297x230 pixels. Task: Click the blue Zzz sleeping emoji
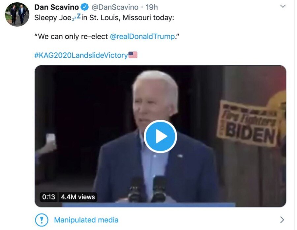76,18
